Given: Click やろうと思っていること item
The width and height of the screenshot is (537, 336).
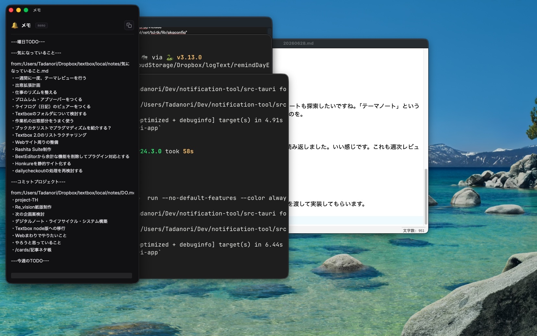Looking at the screenshot, I should coord(36,243).
